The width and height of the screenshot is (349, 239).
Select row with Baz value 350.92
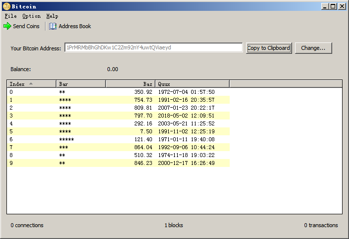click(118, 92)
